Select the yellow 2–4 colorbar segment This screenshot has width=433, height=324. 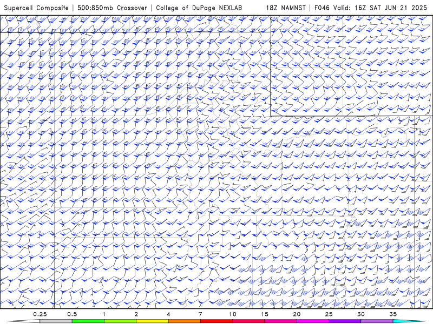pos(152,321)
